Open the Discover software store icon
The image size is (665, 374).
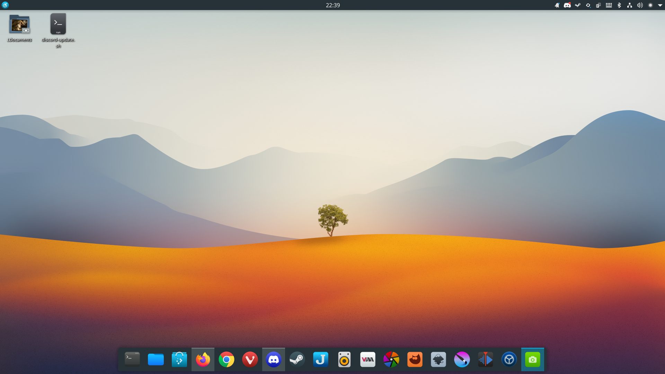click(179, 359)
